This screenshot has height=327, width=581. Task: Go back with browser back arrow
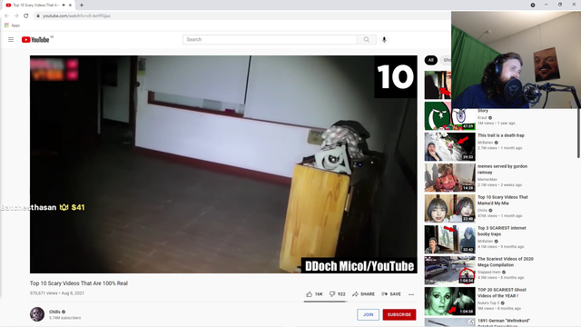[6, 15]
